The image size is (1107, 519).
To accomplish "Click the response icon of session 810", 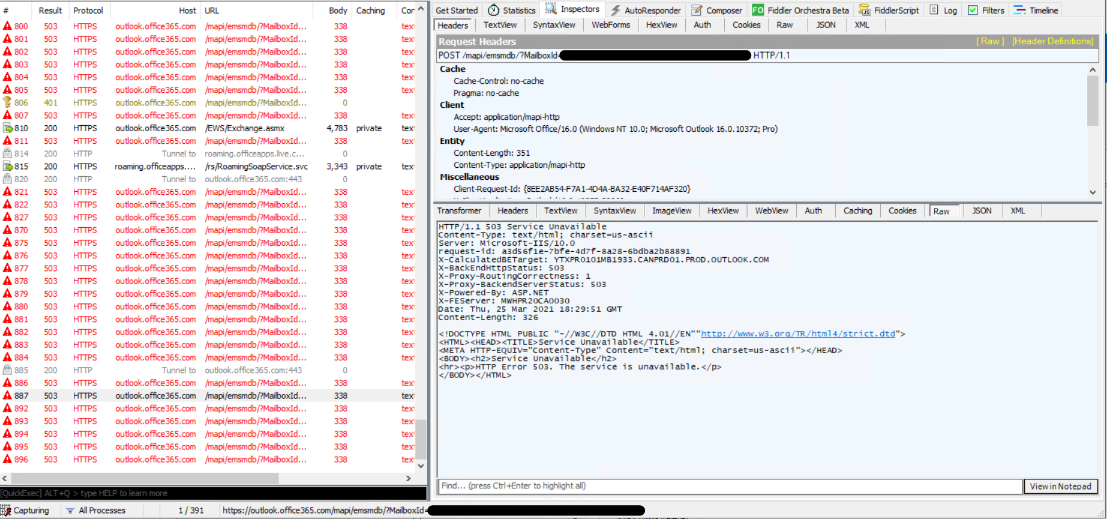I will coord(8,128).
